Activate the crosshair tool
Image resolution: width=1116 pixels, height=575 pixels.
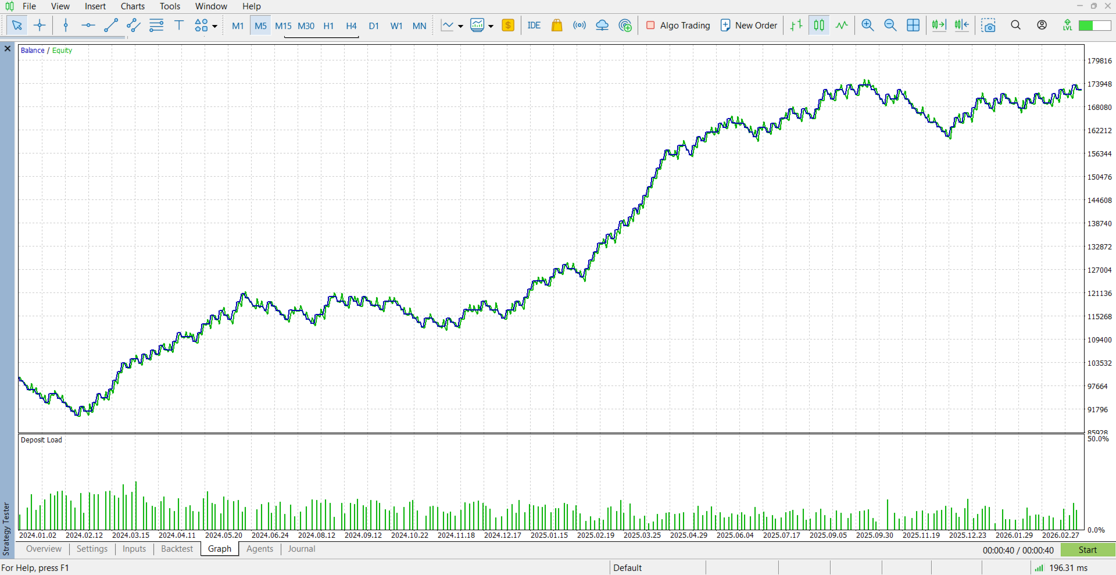click(40, 25)
